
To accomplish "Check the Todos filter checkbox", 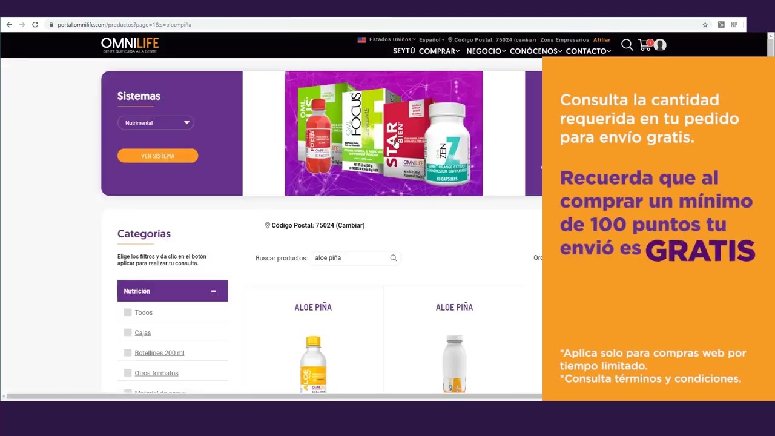I will point(128,312).
